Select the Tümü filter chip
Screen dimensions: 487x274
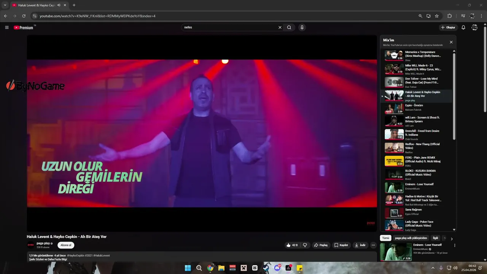(x=385, y=238)
